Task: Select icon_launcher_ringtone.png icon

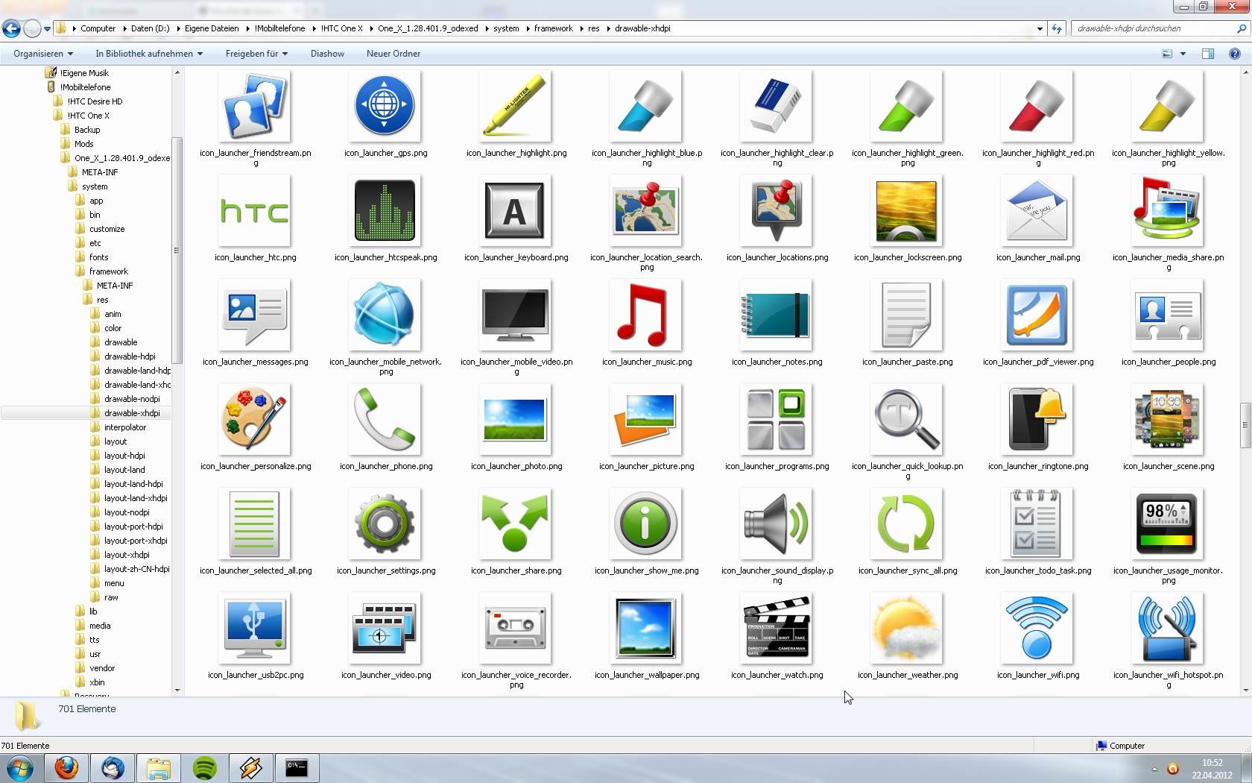Action: click(x=1037, y=419)
